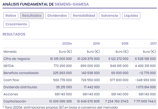158x109 pixels.
Task: Select the 2018 column header
Action: point(125,44)
